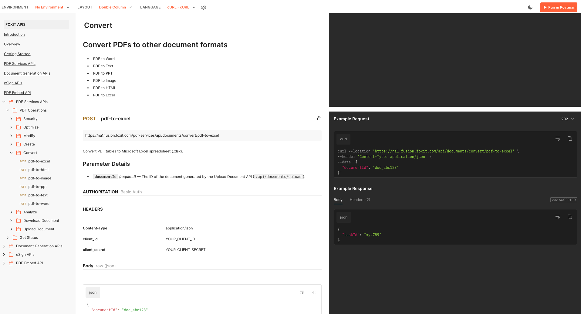The image size is (581, 314).
Task: Click the Create folder icon
Action: click(x=19, y=144)
